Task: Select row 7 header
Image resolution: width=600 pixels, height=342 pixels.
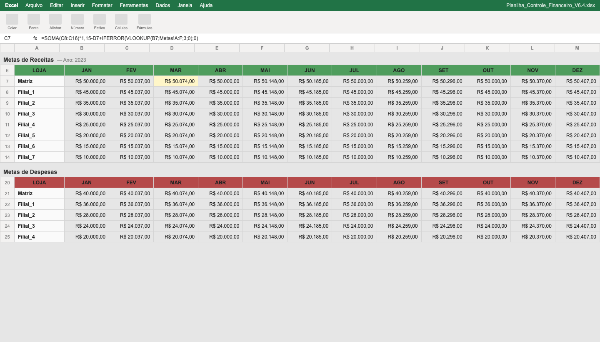Action: (x=7, y=81)
